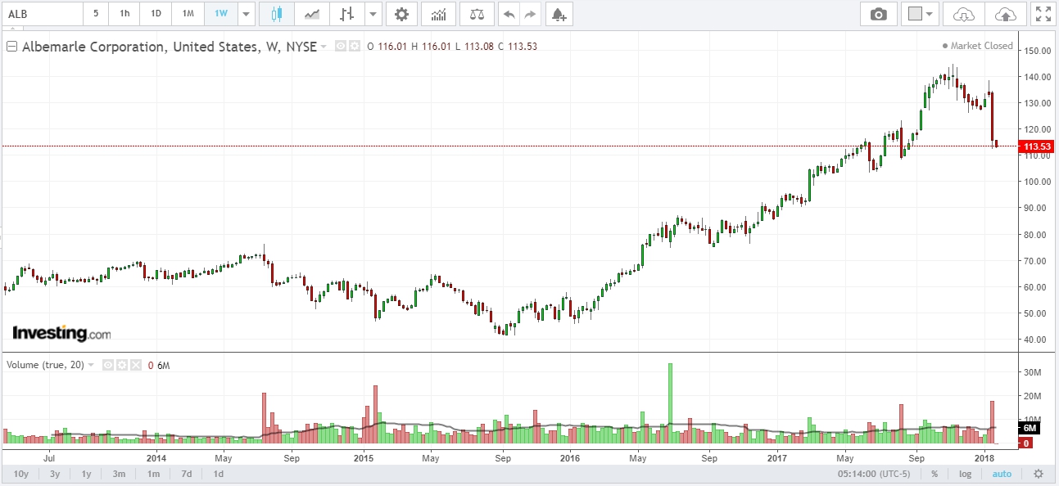1059x486 pixels.
Task: Enter fullscreen chart mode
Action: click(x=1043, y=14)
